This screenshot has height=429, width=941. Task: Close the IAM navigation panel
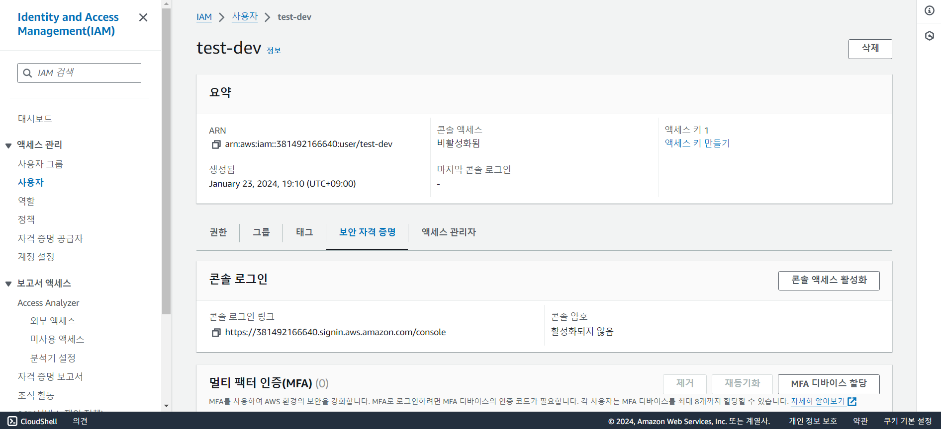[143, 17]
